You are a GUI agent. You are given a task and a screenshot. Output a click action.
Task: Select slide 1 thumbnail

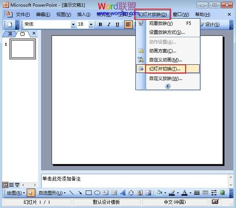pyautogui.click(x=23, y=49)
